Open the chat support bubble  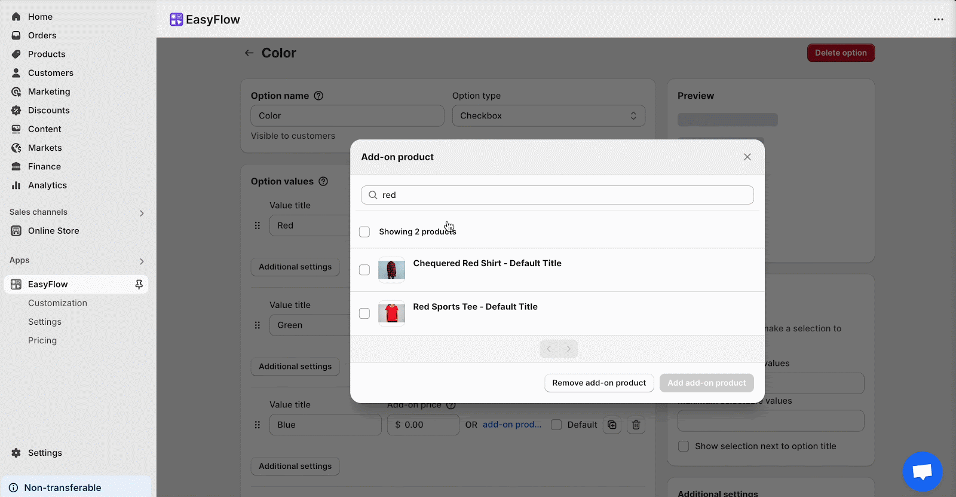(x=923, y=471)
